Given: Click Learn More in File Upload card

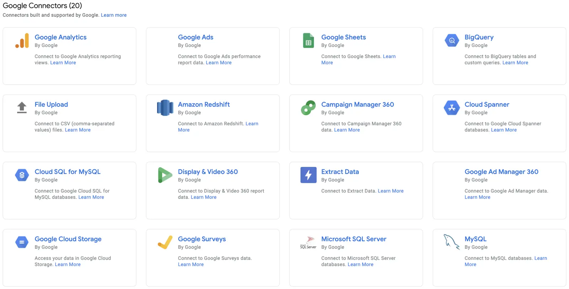Looking at the screenshot, I should 78,130.
